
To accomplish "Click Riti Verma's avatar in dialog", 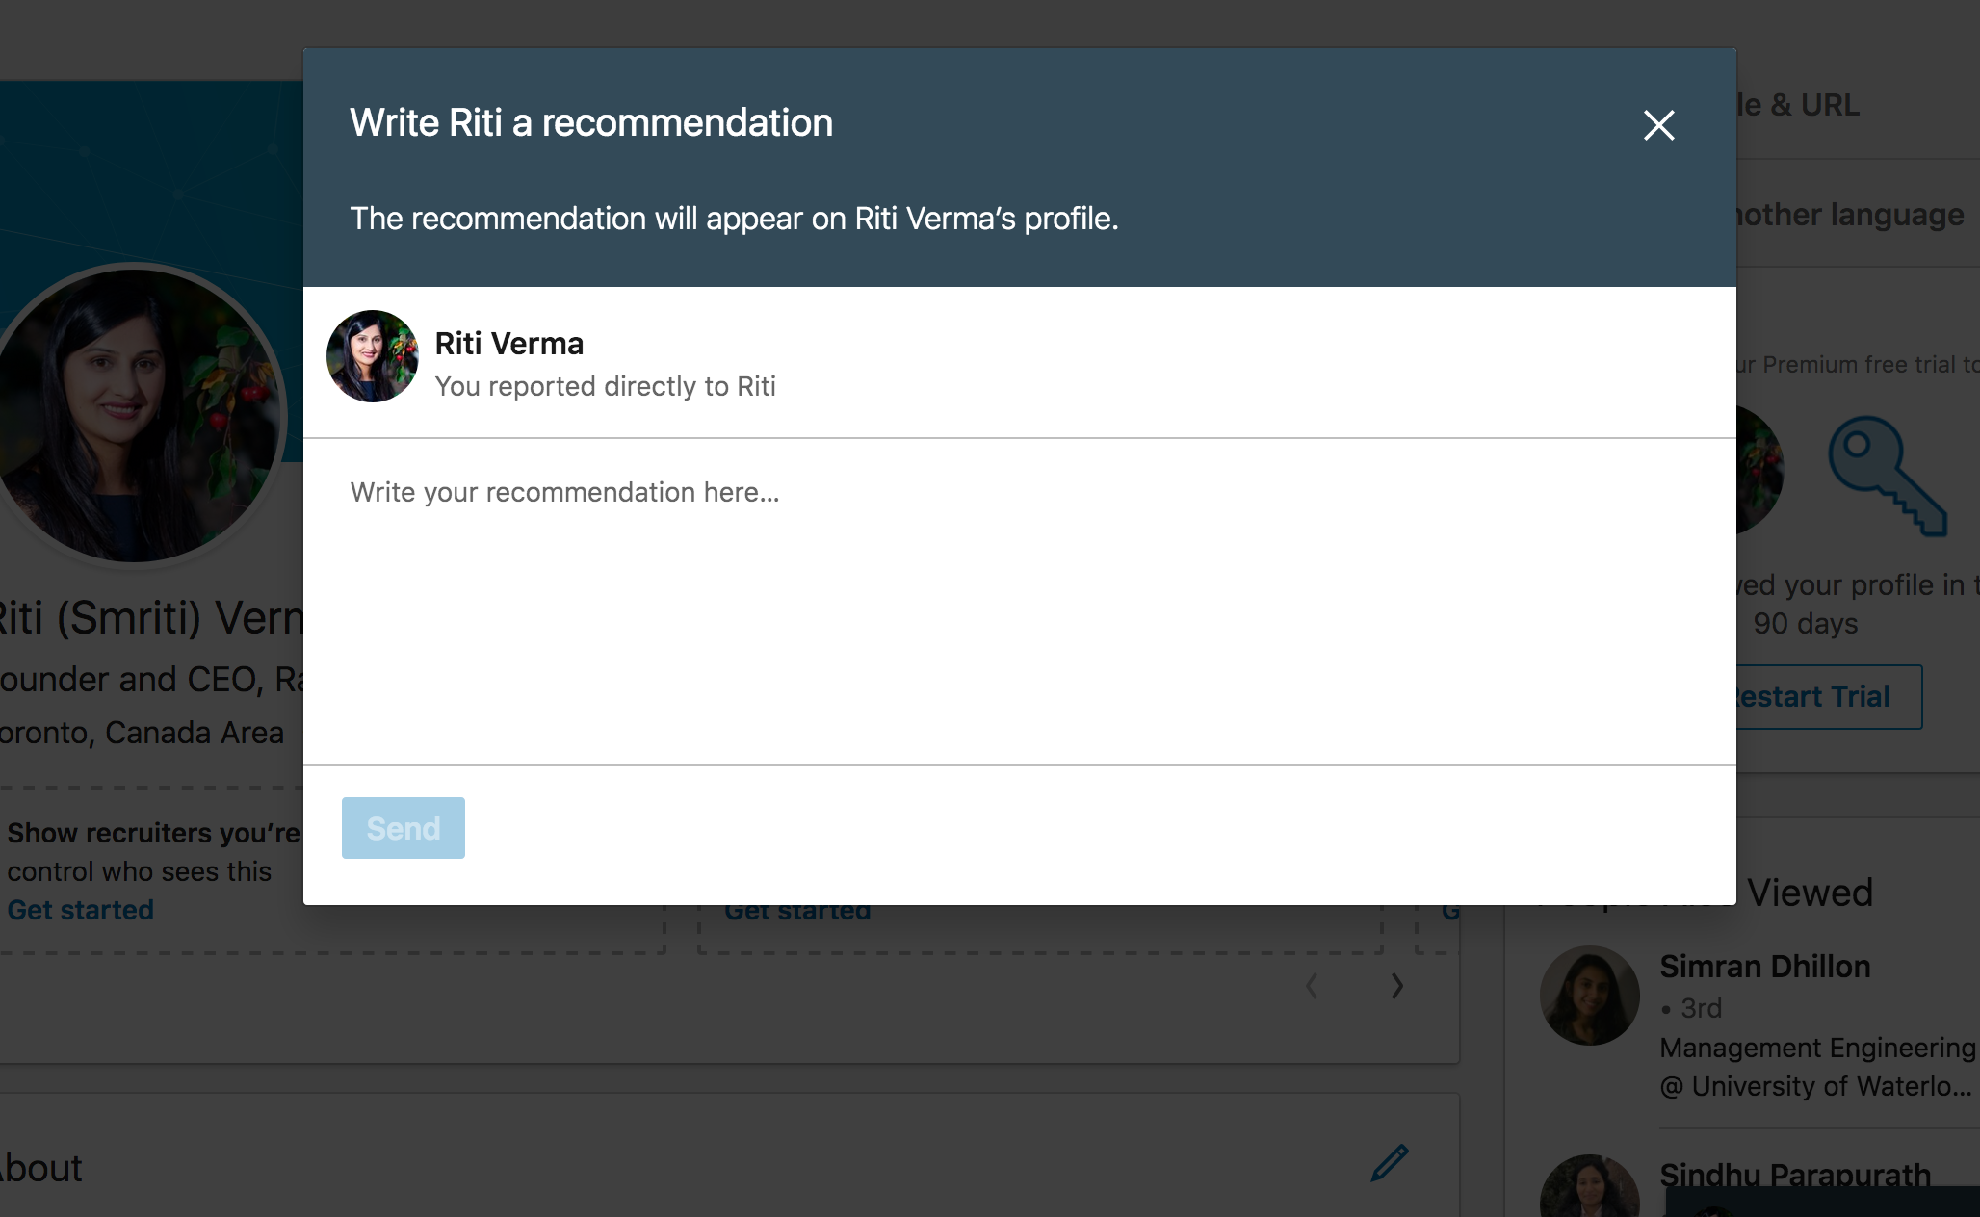I will (x=373, y=356).
